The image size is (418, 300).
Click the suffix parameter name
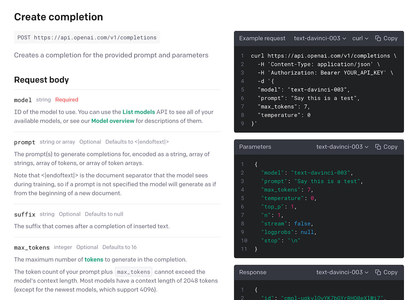pos(25,214)
